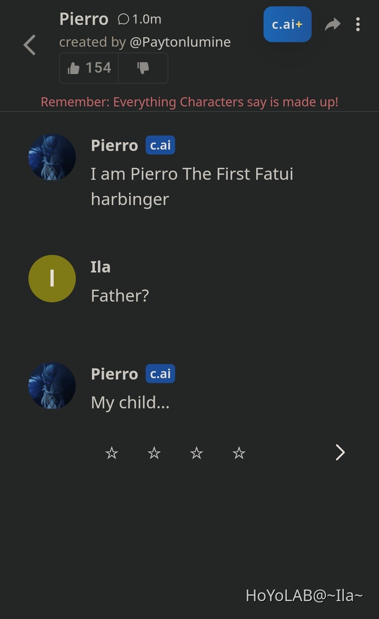Tap the speech bubble showing 1.0m interactions
The height and width of the screenshot is (619, 379).
pos(139,19)
